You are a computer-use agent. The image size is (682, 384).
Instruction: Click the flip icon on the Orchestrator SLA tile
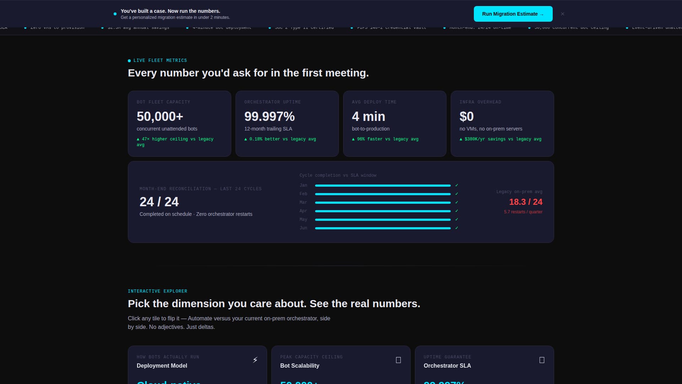[x=542, y=359]
